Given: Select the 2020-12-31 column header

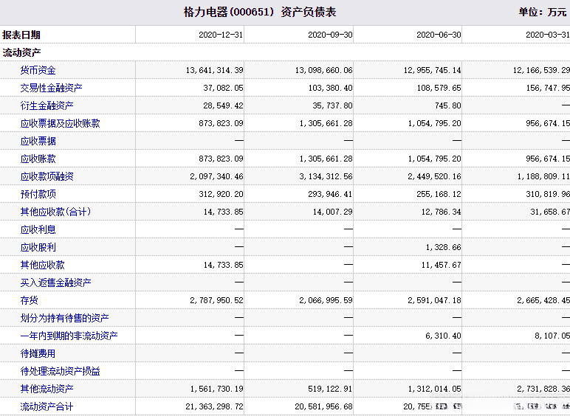Looking at the screenshot, I should [x=221, y=35].
